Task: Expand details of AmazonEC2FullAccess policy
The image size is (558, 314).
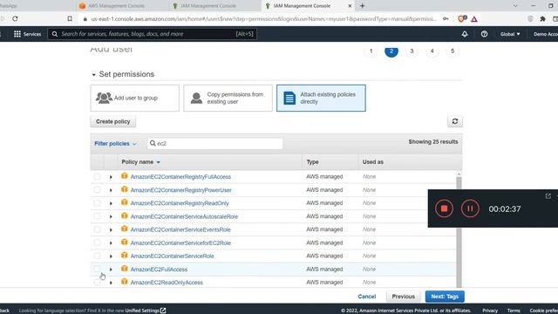Action: point(111,270)
